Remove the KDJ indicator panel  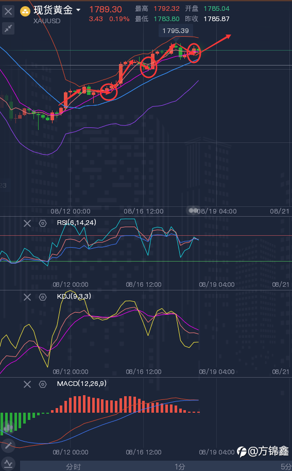27,297
